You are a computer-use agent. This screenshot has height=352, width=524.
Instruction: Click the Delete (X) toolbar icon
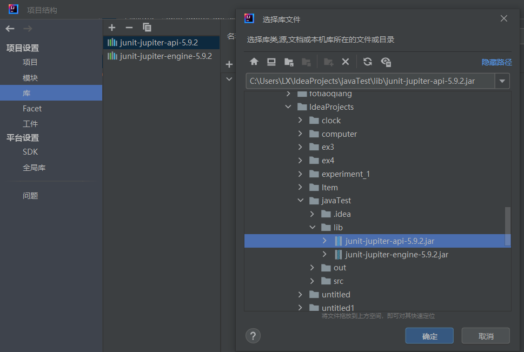(346, 62)
